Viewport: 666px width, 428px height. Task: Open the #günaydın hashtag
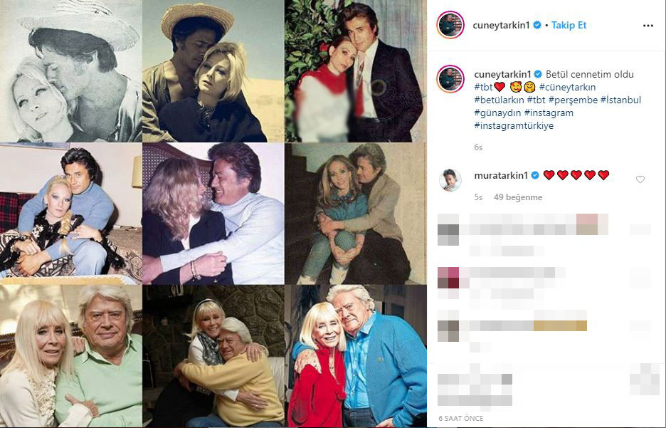click(497, 113)
